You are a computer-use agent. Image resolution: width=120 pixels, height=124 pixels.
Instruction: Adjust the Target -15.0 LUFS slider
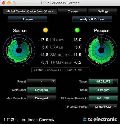click(x=103, y=81)
